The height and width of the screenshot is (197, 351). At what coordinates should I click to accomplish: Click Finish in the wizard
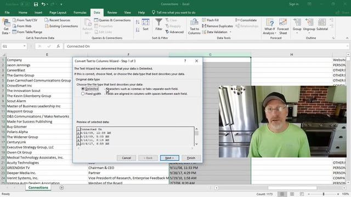click(x=191, y=158)
